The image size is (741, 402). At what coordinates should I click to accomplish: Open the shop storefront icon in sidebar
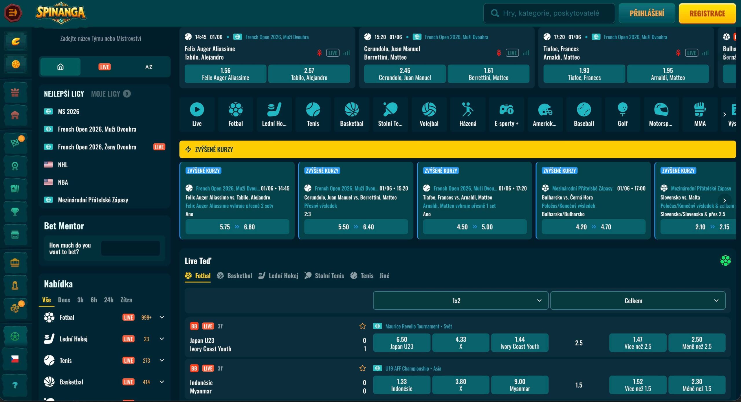pos(15,235)
